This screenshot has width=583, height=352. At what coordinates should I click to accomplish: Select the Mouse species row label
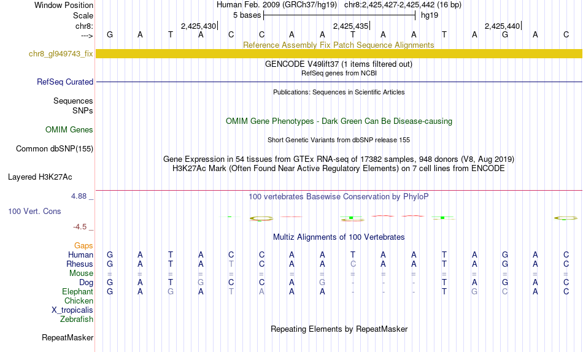tap(81, 274)
